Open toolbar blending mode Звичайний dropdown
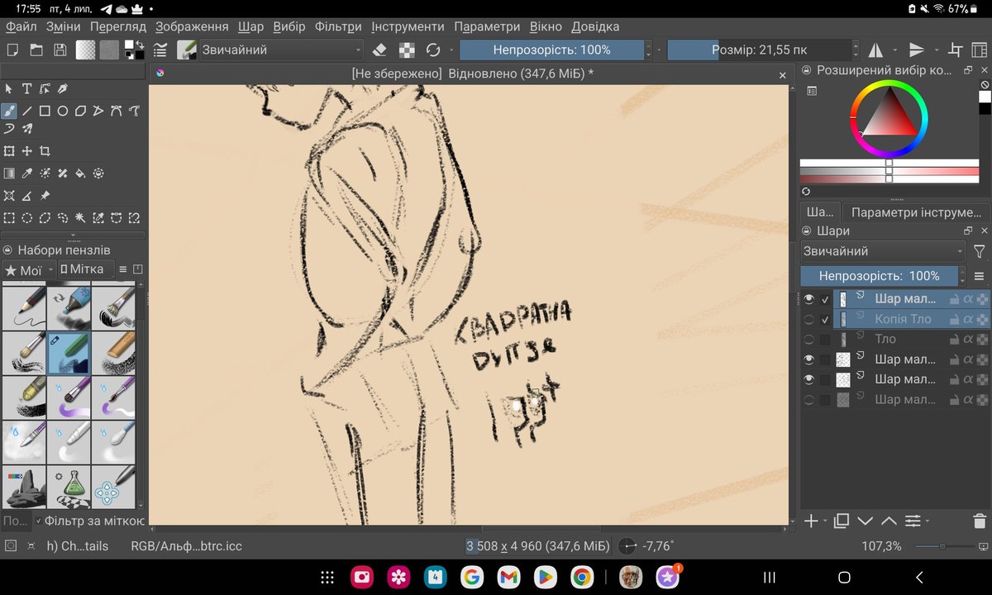 click(x=281, y=50)
